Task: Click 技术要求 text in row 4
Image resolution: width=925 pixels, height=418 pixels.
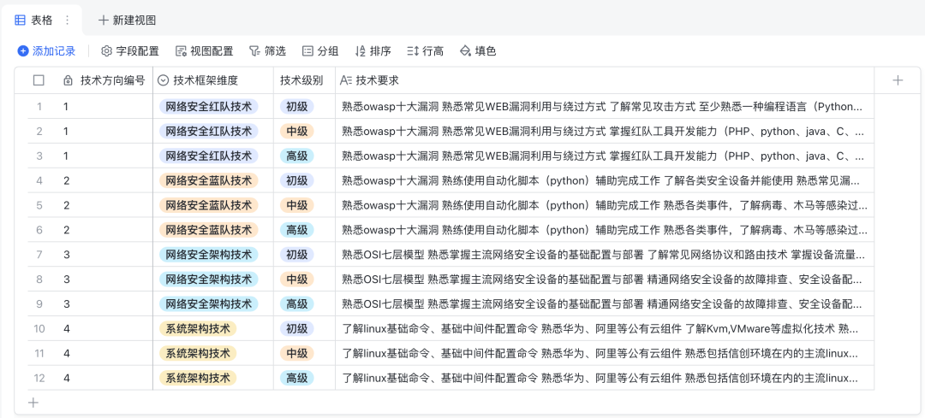Action: pos(601,180)
